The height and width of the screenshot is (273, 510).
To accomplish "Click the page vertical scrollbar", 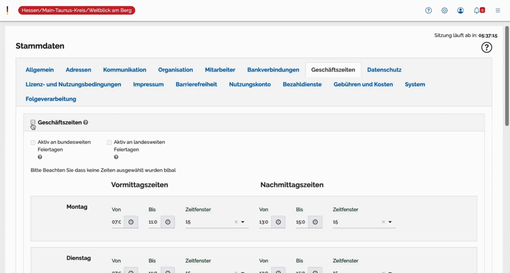I will click(507, 76).
